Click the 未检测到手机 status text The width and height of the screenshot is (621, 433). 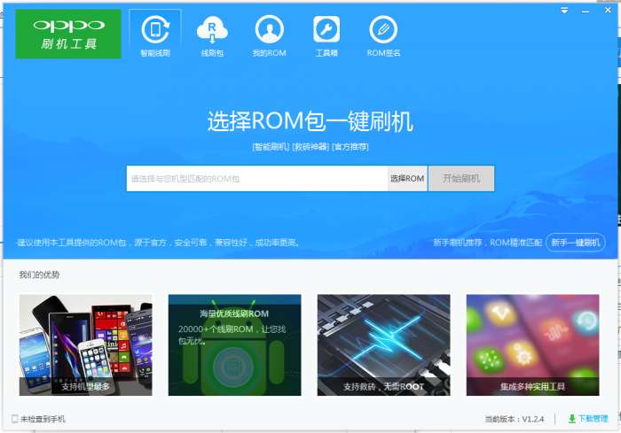tap(43, 419)
